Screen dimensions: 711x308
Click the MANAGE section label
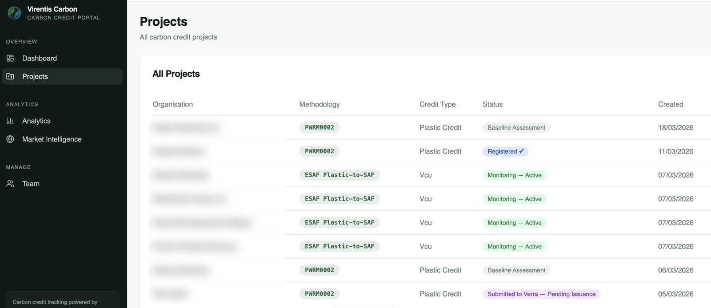pyautogui.click(x=18, y=167)
